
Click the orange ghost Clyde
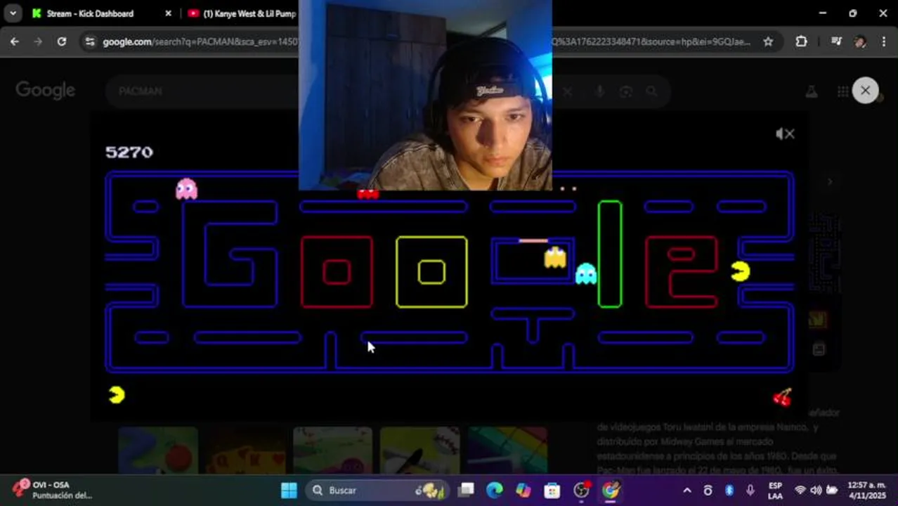pos(555,257)
